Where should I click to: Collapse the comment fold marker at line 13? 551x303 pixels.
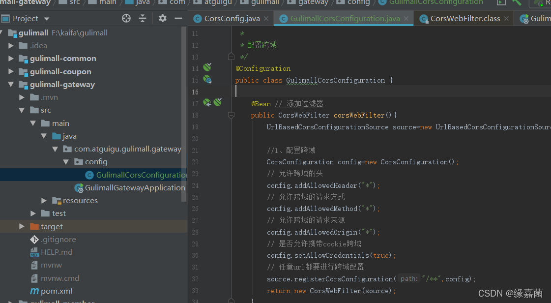pos(231,56)
